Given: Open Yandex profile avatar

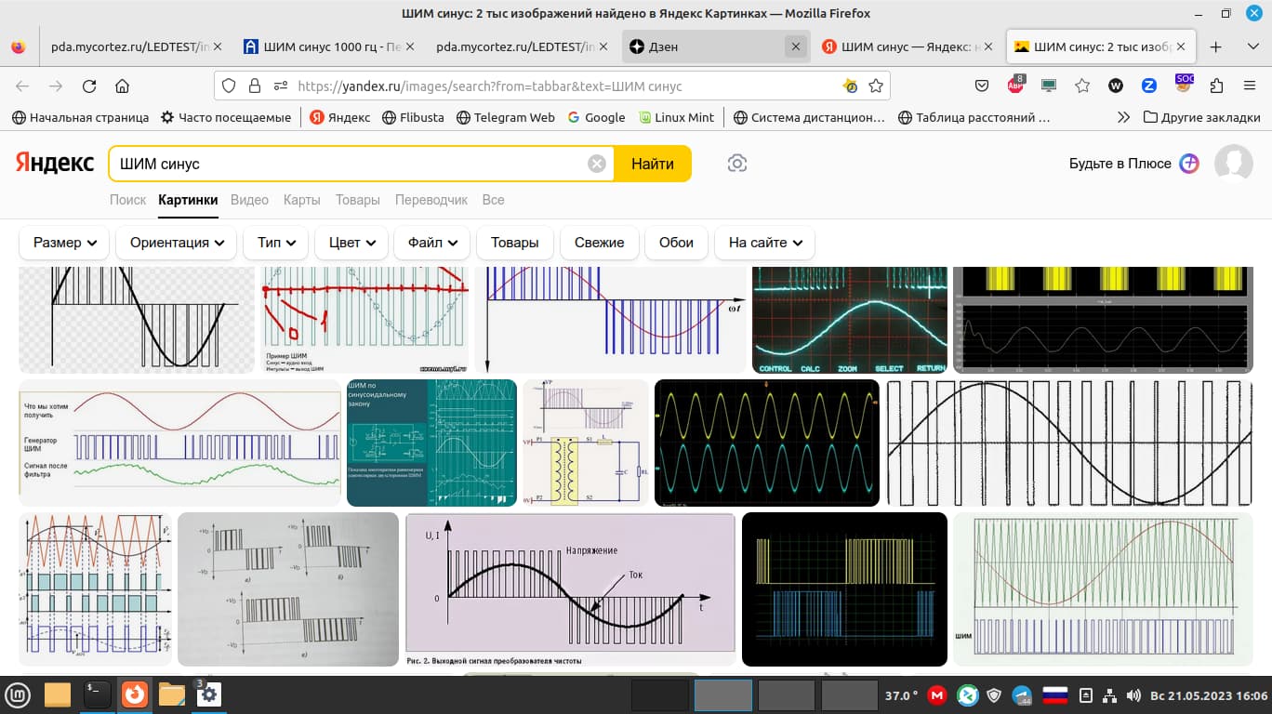Looking at the screenshot, I should point(1234,164).
